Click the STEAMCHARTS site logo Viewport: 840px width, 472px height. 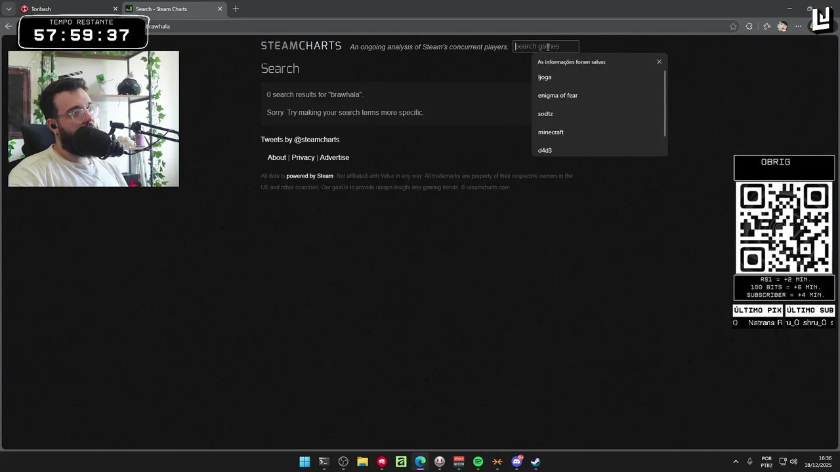301,46
